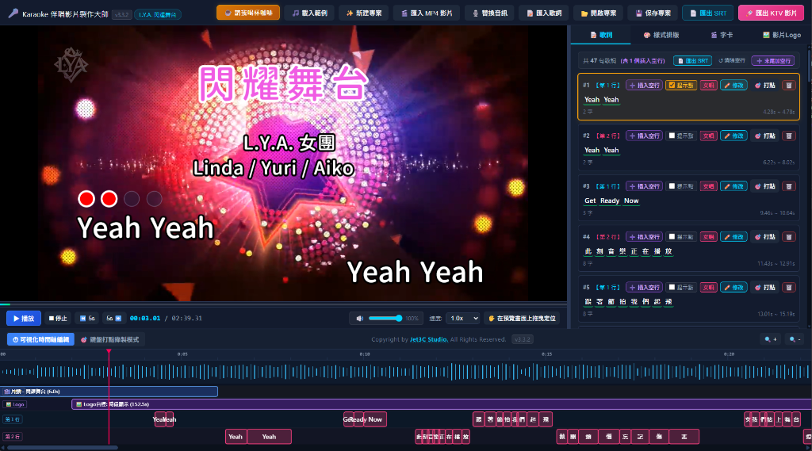812x451 pixels.
Task: Click 替換音訊 microphone button
Action: pos(489,13)
